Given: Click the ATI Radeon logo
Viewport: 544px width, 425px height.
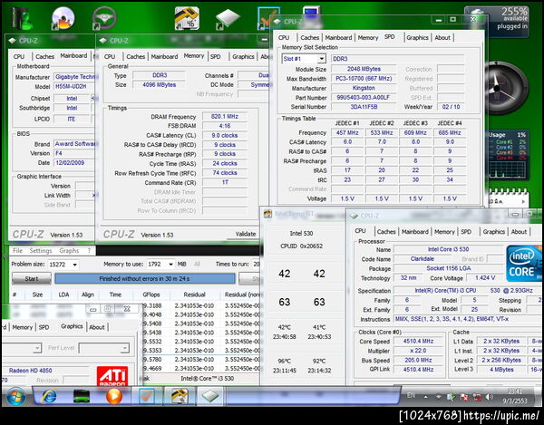Looking at the screenshot, I should (x=112, y=376).
